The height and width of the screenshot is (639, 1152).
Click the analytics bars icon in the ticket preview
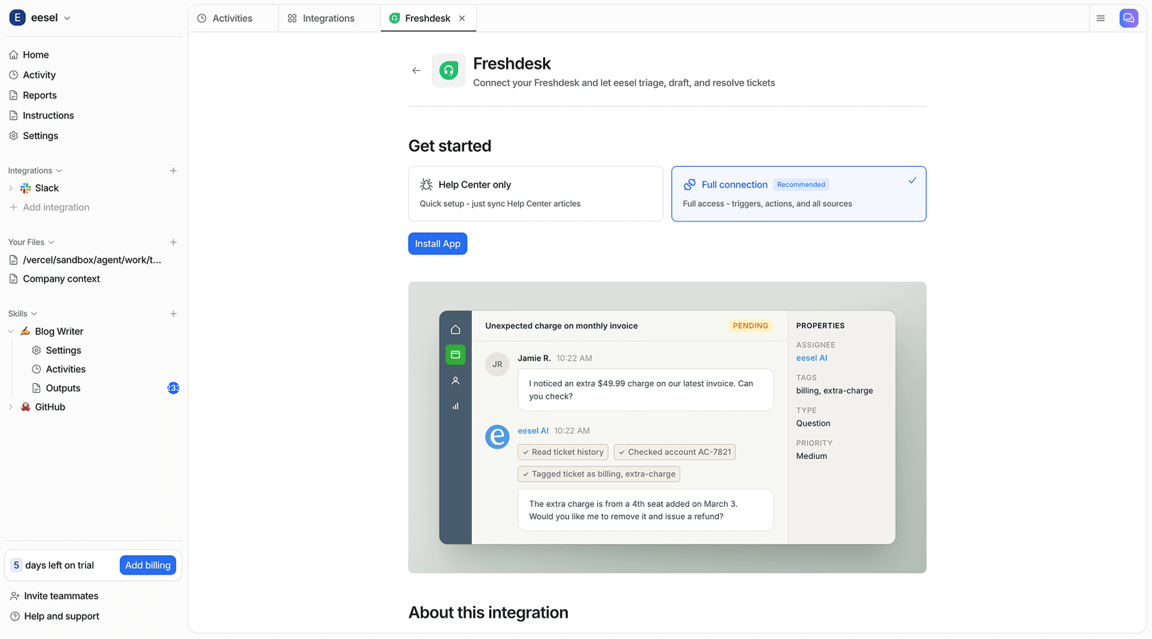(455, 405)
